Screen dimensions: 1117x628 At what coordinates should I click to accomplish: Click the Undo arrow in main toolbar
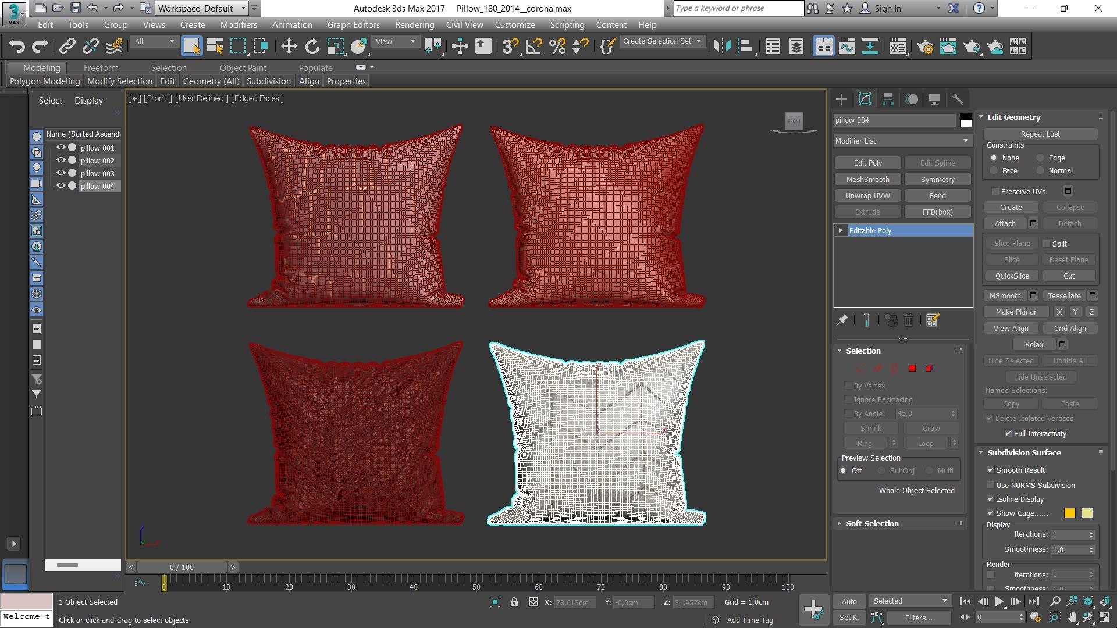17,46
